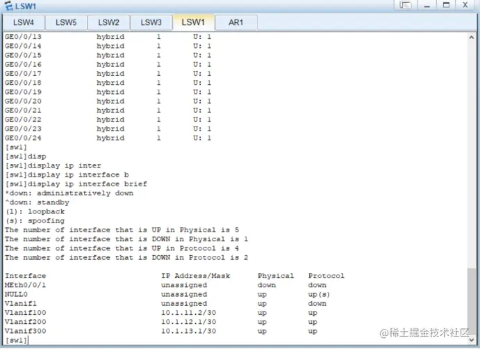Click the '(l): loopback' line
Viewport: 480px width, 349px height.
pos(35,211)
